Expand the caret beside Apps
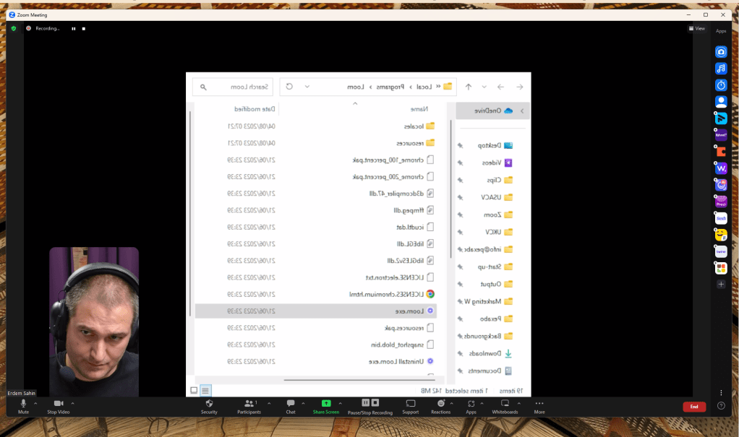Screen dimensions: 739x437 click(482, 404)
